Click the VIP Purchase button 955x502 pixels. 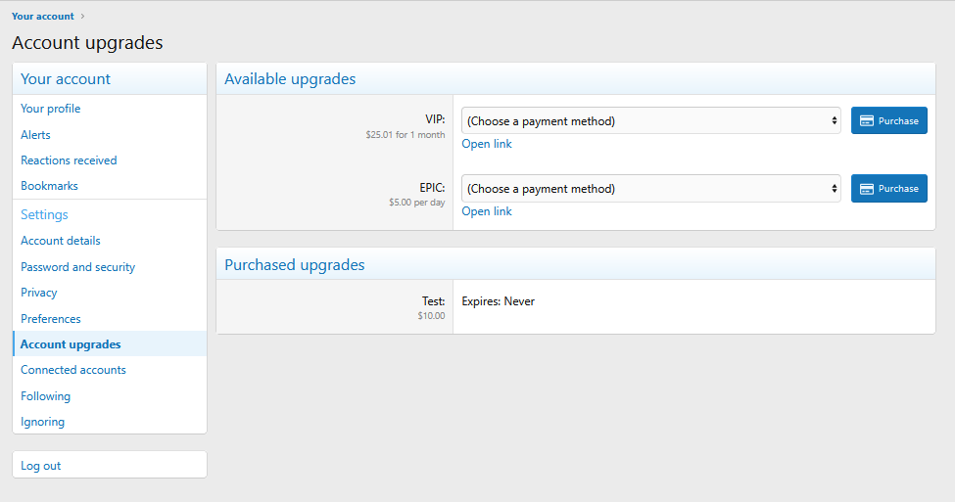point(888,121)
